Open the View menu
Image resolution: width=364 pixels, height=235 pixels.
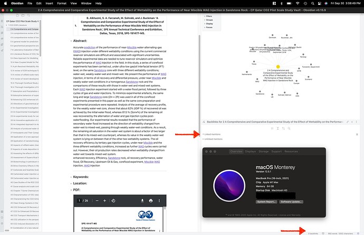(x=73, y=3)
